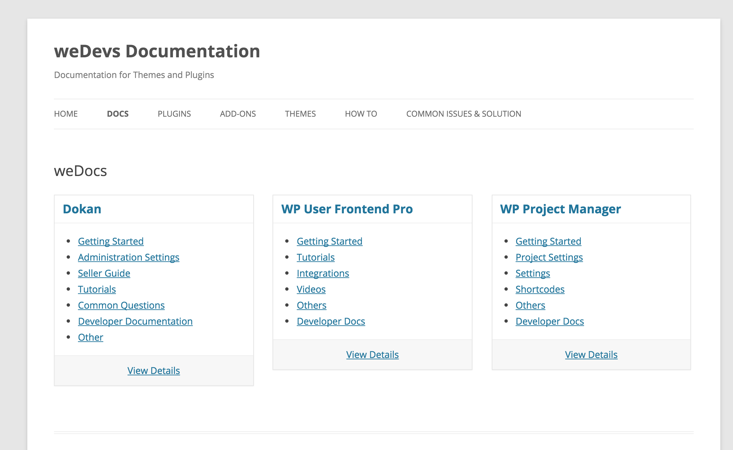This screenshot has height=450, width=733.
Task: Select Administration Settings under Dokan
Action: [x=128, y=257]
